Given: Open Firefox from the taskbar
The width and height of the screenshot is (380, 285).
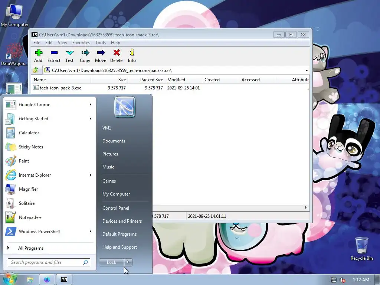Looking at the screenshot, I should click(x=47, y=280).
